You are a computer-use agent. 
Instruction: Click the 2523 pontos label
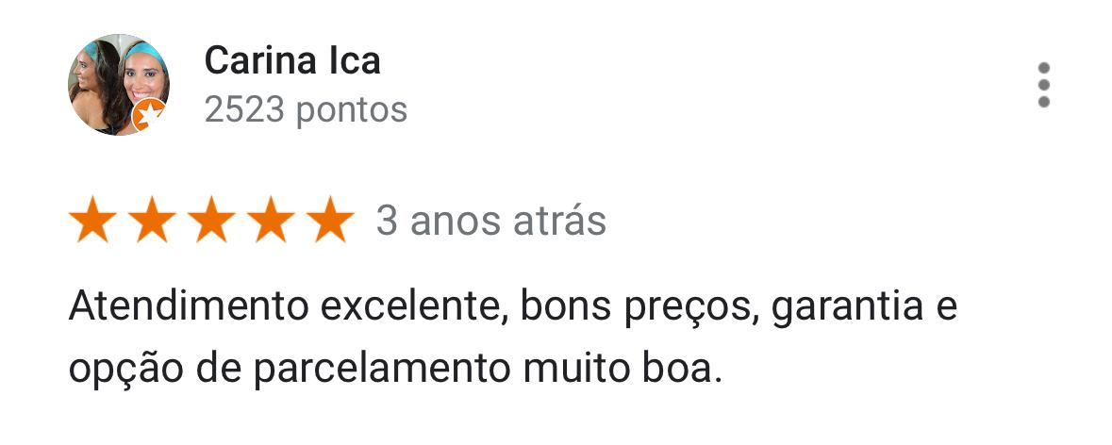(x=306, y=110)
